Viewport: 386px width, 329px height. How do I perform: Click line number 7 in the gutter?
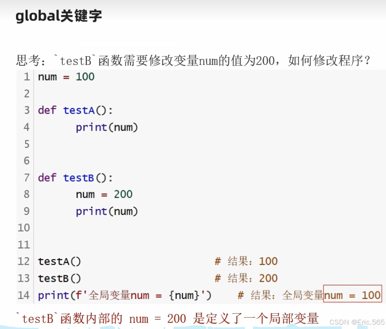[26, 177]
